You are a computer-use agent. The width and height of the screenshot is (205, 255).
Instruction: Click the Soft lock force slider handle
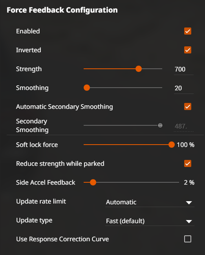(172, 145)
